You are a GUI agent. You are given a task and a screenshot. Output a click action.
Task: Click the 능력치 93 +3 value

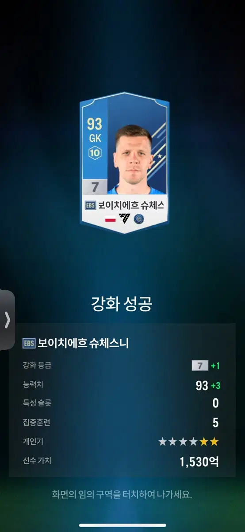pos(208,386)
